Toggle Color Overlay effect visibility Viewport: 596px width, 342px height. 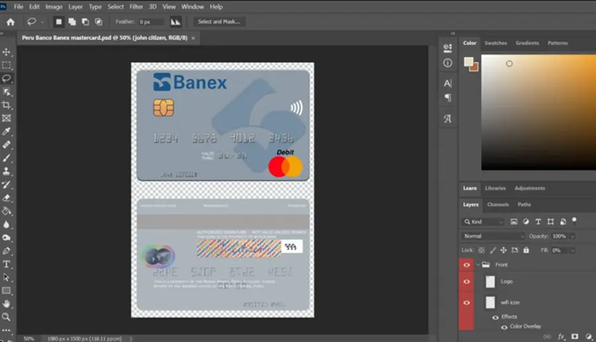[x=504, y=327]
